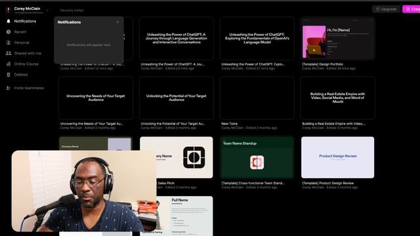Viewport: 420px width, 236px height.
Task: Close the Notifications popup panel
Action: pyautogui.click(x=117, y=22)
